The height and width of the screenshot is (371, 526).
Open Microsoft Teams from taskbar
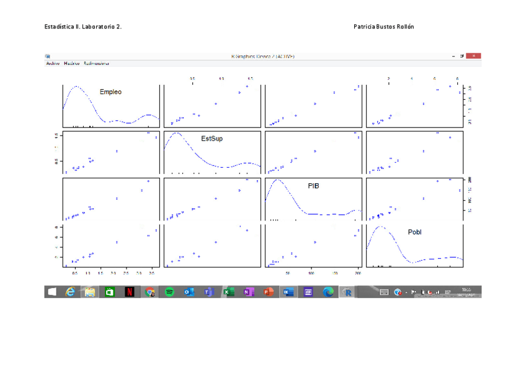[x=209, y=292]
